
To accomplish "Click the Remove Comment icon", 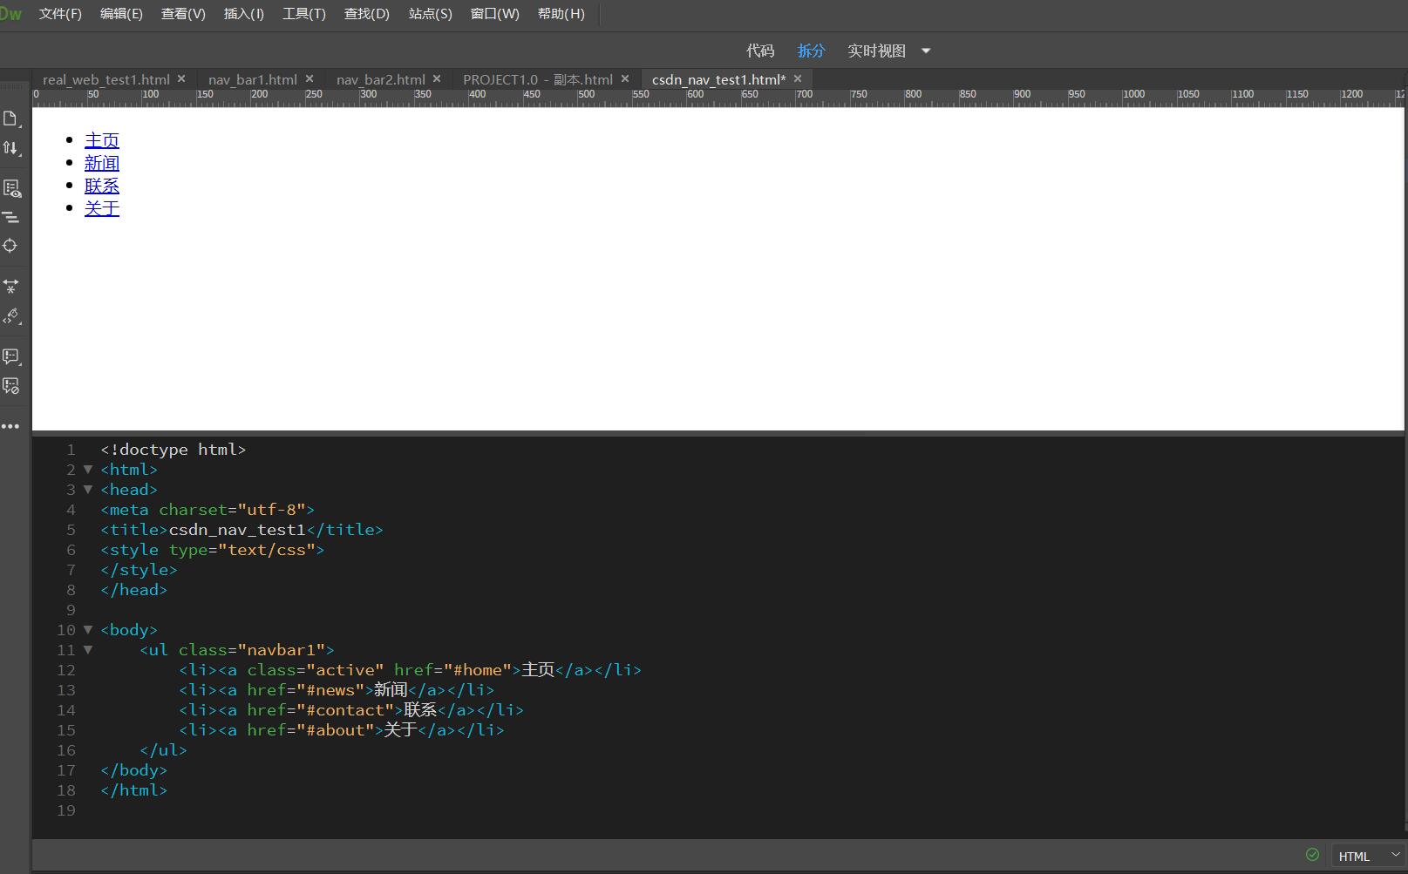I will tap(11, 386).
